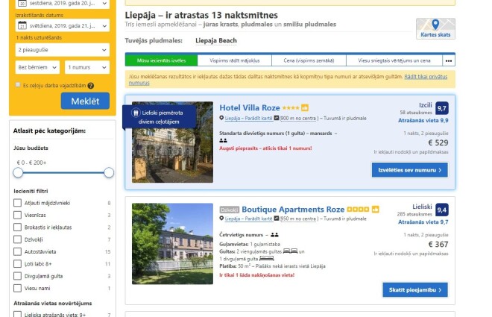Image resolution: width=492 pixels, height=317 pixels.
Task: Open the 1 numurs rooms dropdown
Action: (x=87, y=67)
